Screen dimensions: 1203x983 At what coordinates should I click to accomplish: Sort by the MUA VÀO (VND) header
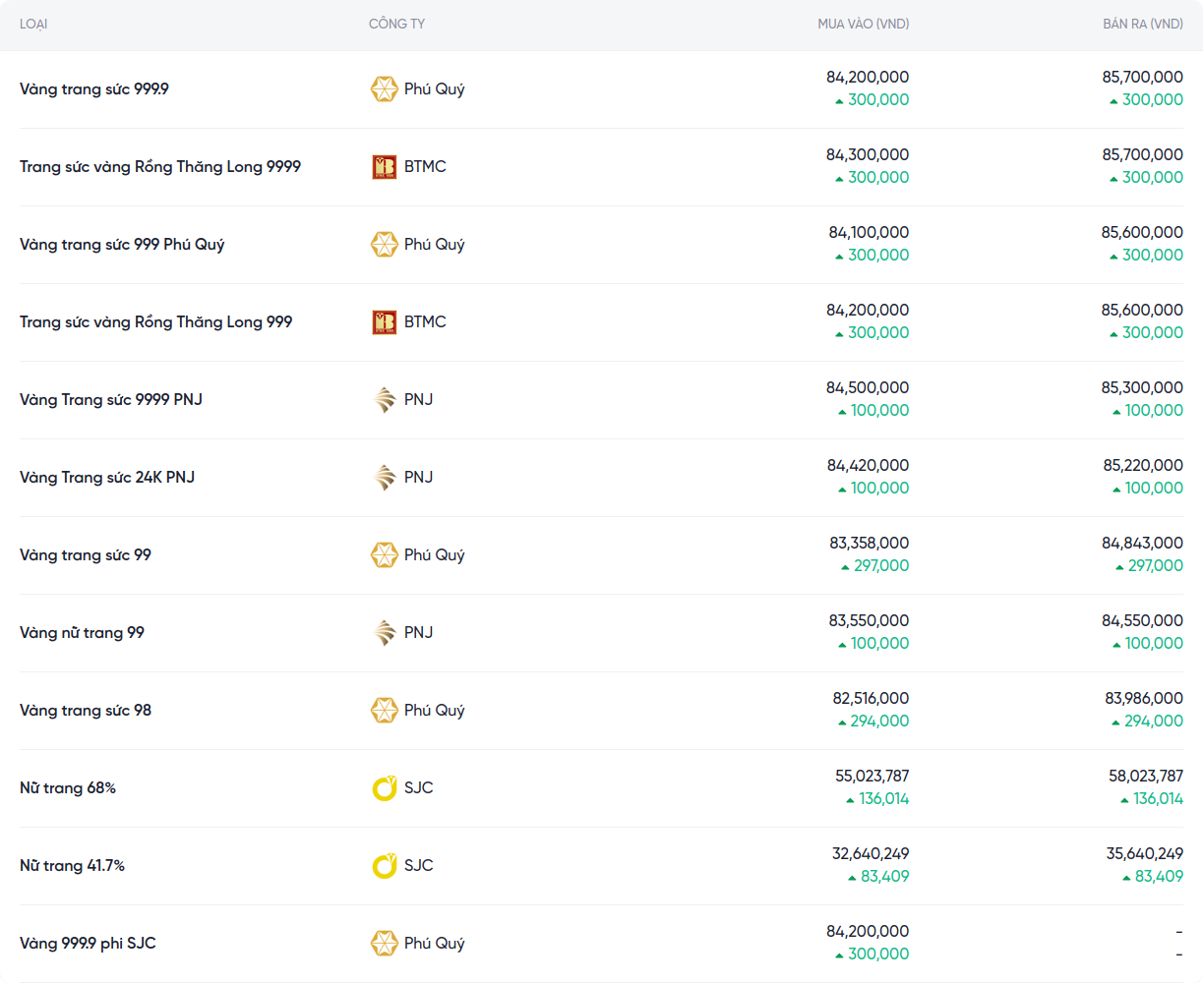[x=863, y=24]
